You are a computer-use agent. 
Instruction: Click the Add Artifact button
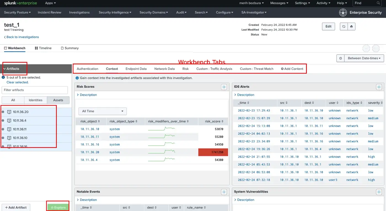coord(16,207)
